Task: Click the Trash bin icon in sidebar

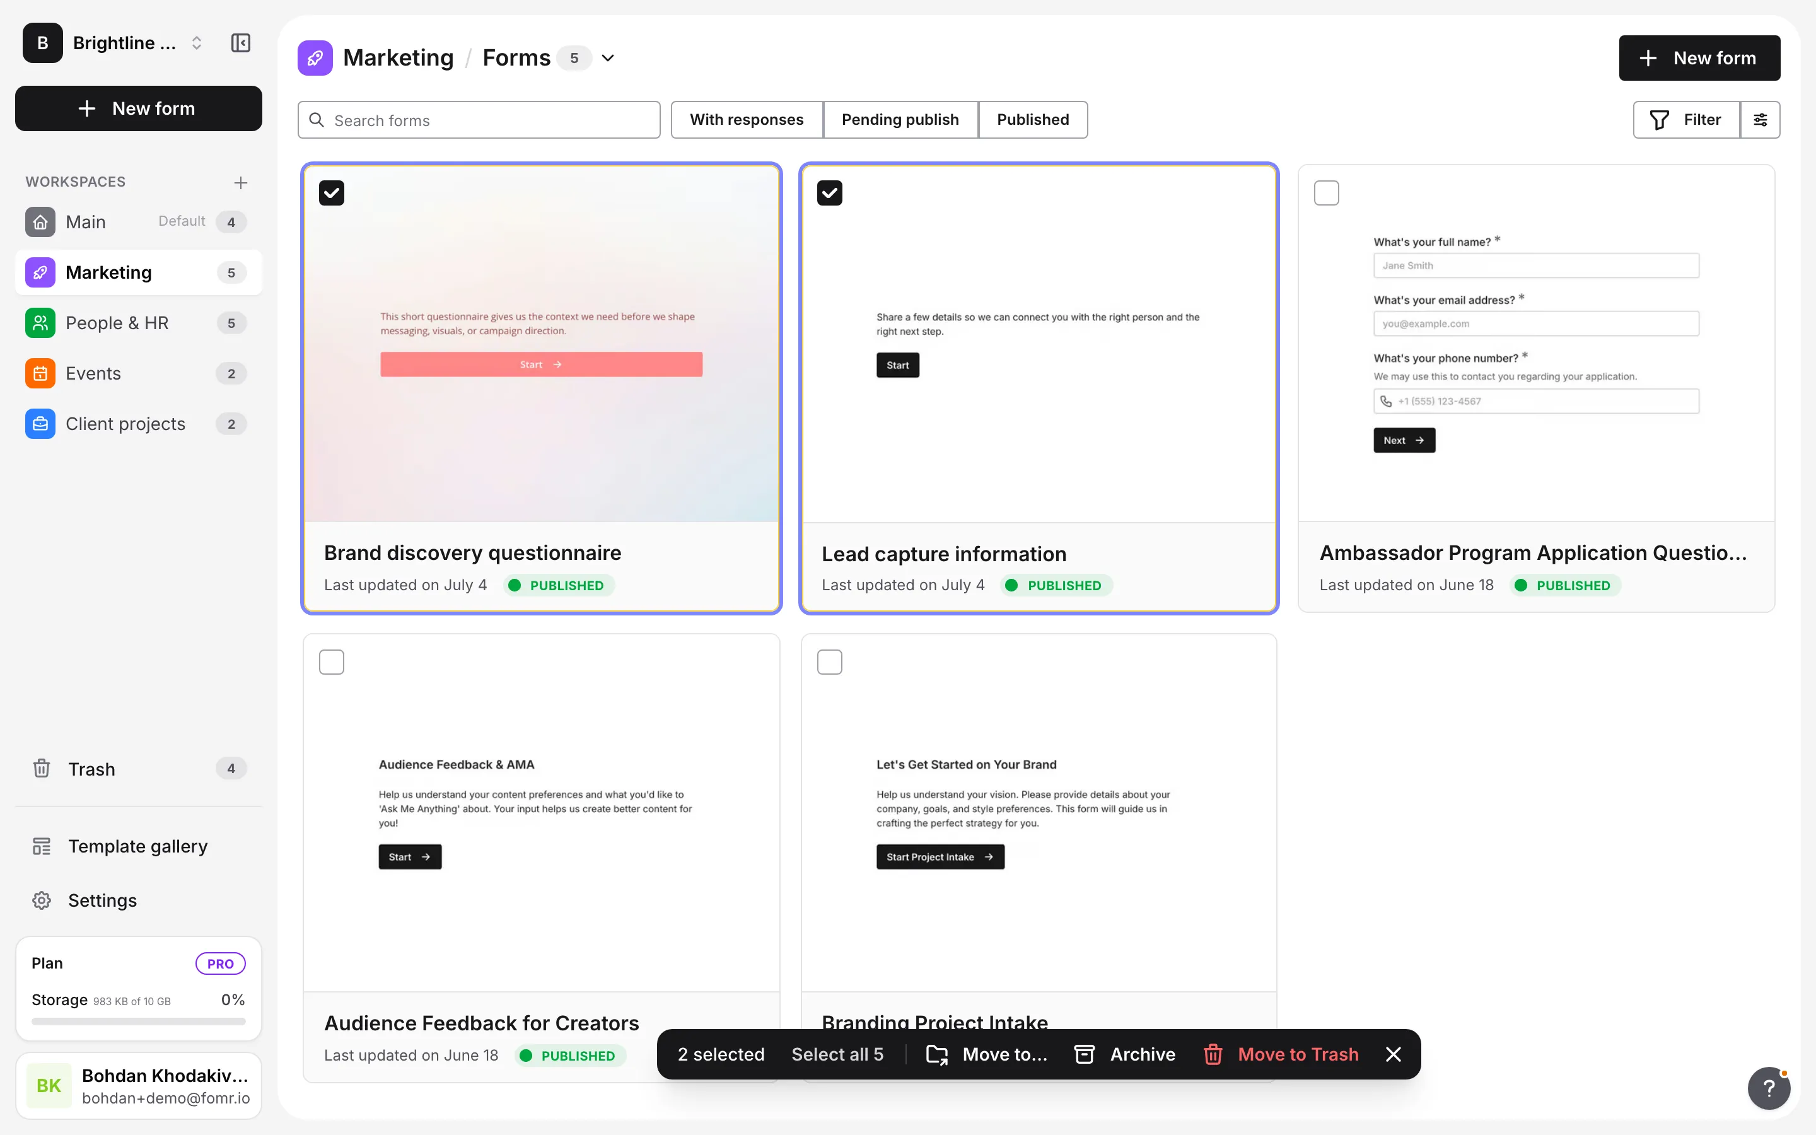Action: (41, 768)
